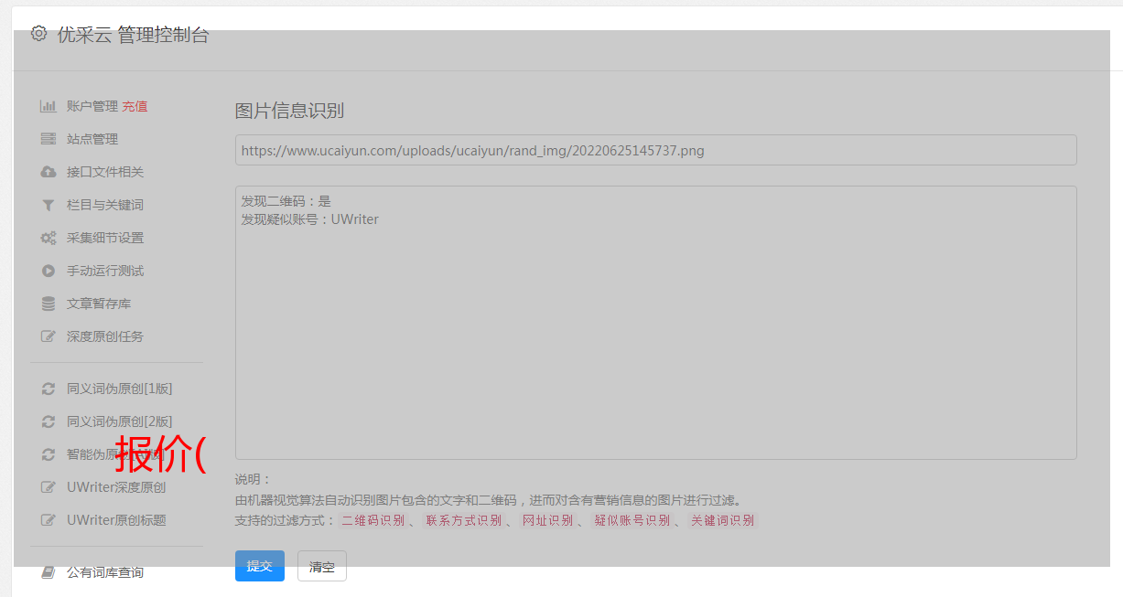The image size is (1123, 597).
Task: Click the 联系方式识别 tag
Action: click(463, 520)
